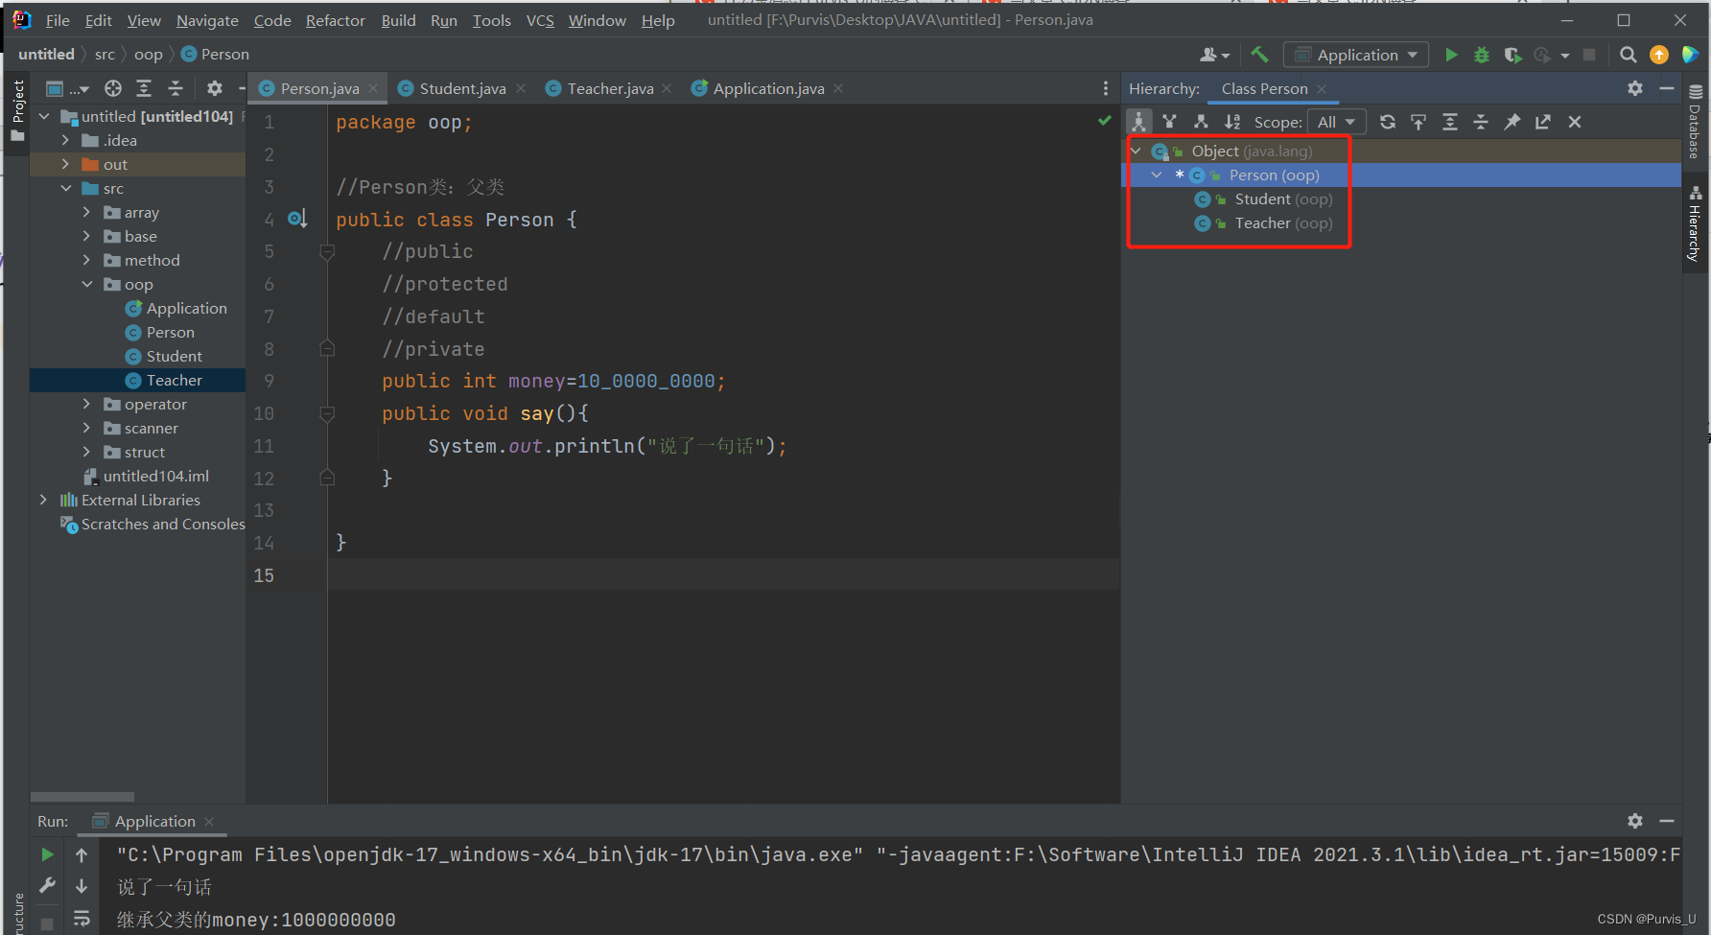Run the Application configuration
Image resolution: width=1711 pixels, height=935 pixels.
(1451, 55)
